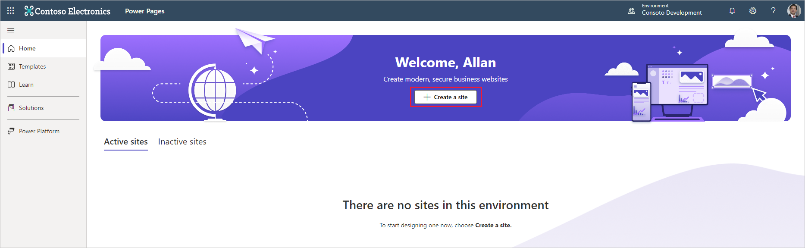Image resolution: width=805 pixels, height=248 pixels.
Task: Open Solutions in sidebar
Action: [44, 108]
